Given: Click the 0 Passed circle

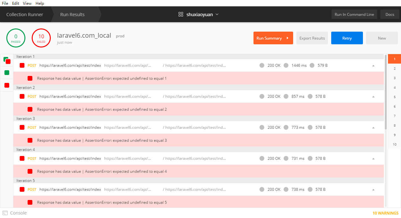Looking at the screenshot, I should [16, 38].
